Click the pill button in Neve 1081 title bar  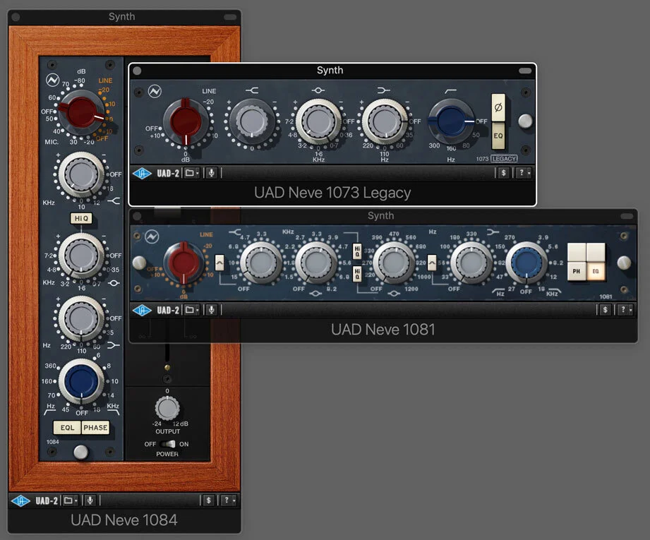tap(627, 216)
